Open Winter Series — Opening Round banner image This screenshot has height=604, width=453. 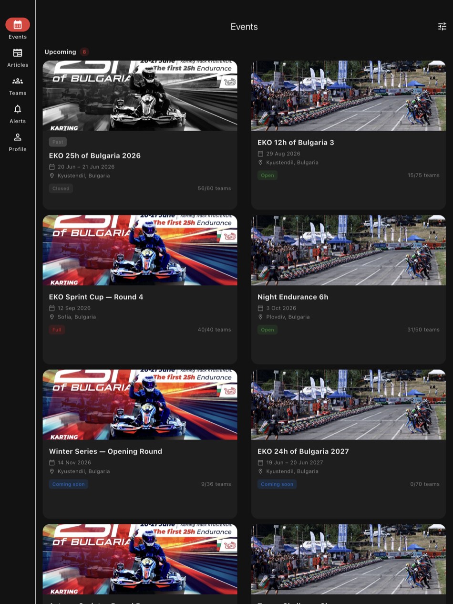pos(140,405)
